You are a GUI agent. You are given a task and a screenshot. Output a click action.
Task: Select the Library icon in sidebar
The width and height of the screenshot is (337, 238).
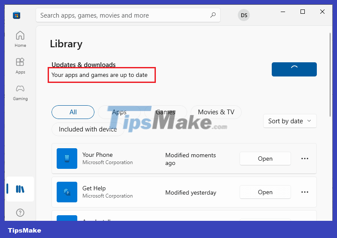pyautogui.click(x=20, y=189)
